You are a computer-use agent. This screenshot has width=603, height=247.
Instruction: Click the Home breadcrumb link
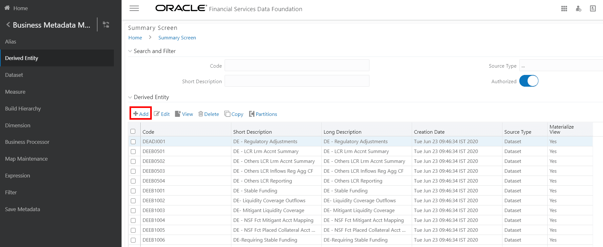tap(135, 37)
